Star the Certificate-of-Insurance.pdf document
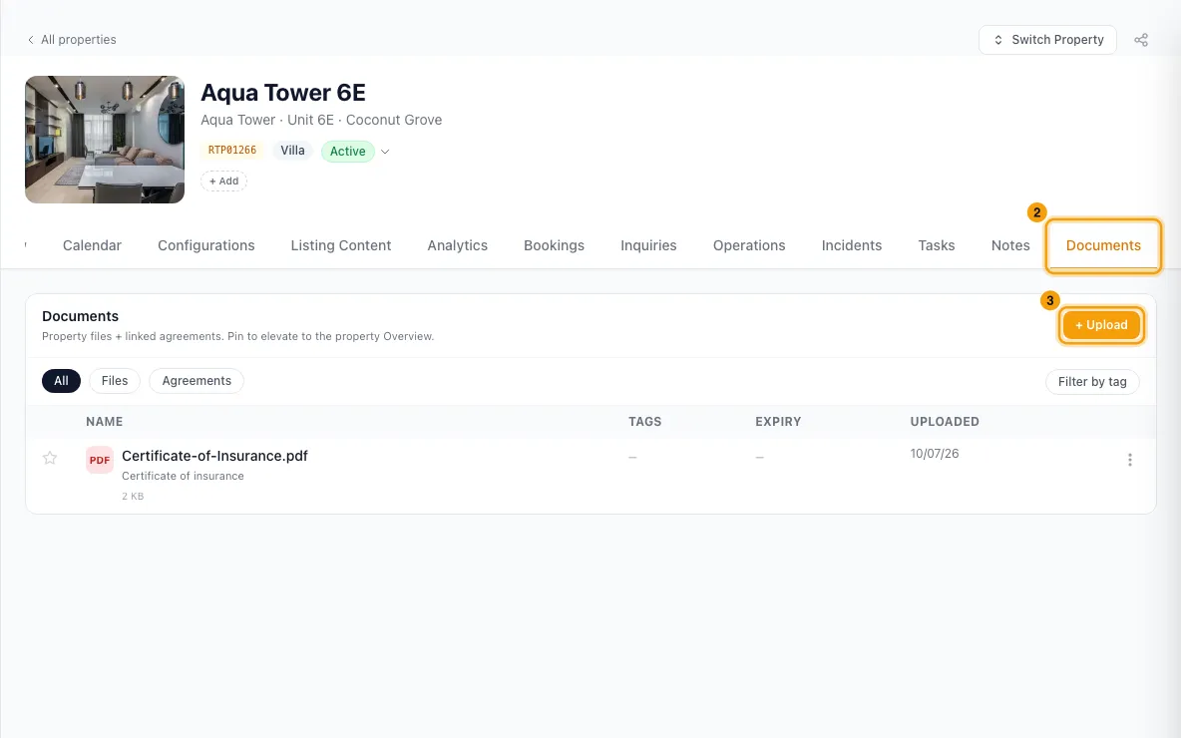This screenshot has height=738, width=1181. 50,458
